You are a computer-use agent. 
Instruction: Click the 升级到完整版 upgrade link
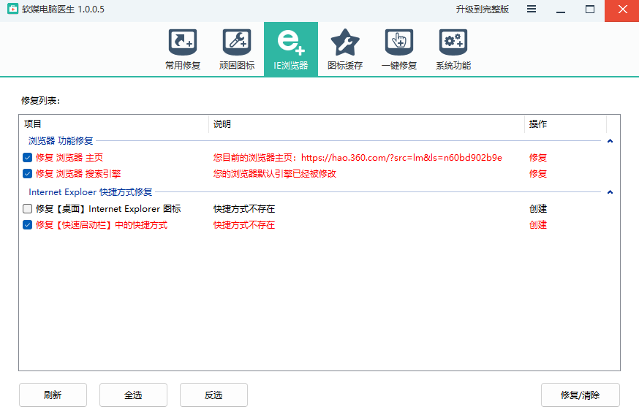(482, 9)
